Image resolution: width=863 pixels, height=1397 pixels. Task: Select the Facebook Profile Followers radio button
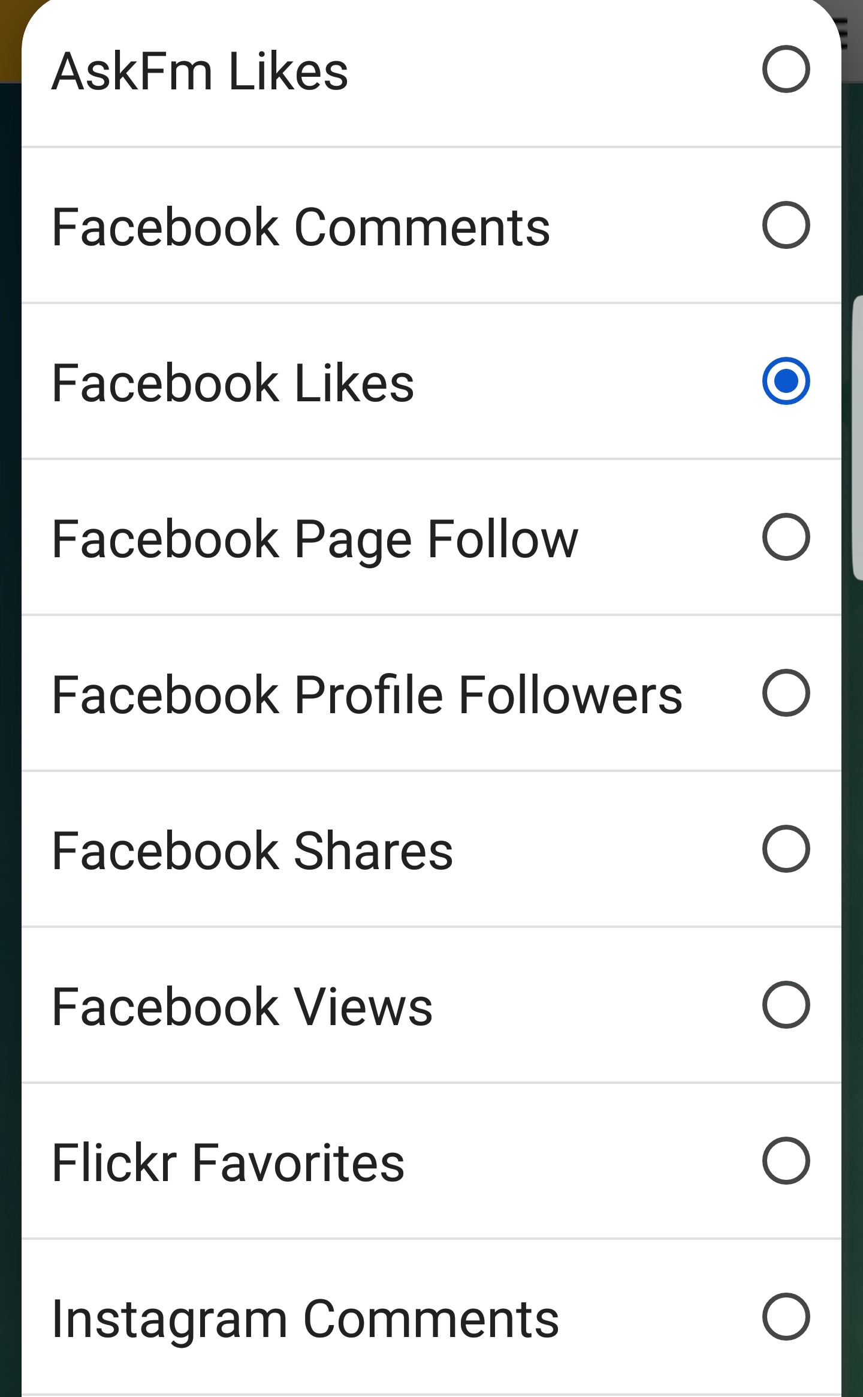[x=786, y=693]
